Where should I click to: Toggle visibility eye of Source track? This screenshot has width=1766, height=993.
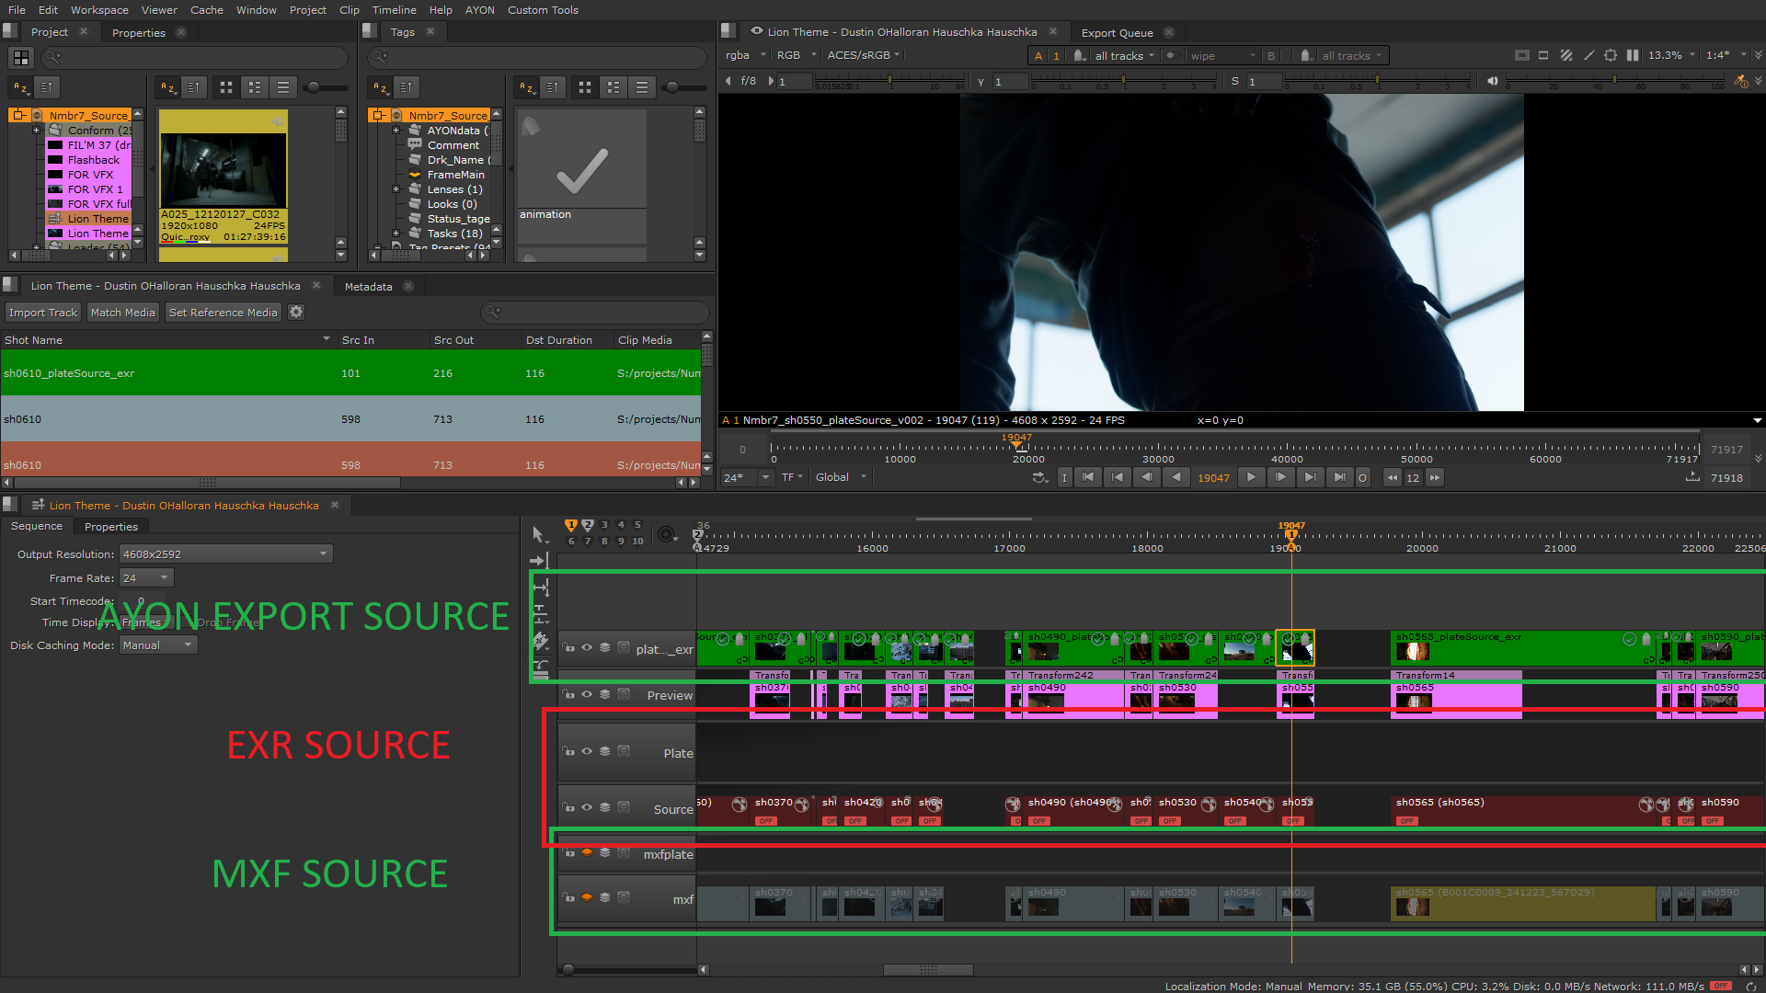tap(587, 807)
